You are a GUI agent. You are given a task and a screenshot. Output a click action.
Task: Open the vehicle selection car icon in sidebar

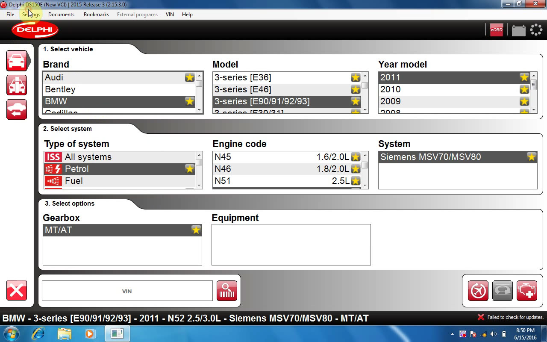(x=17, y=61)
